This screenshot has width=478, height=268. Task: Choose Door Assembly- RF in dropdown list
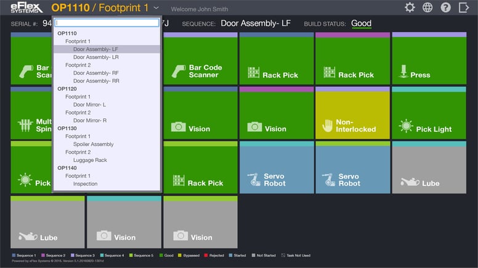tap(95, 73)
